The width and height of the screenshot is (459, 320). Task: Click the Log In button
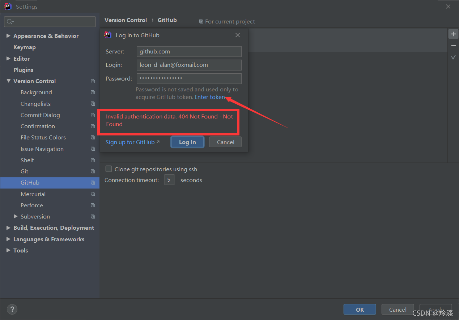[x=187, y=142]
